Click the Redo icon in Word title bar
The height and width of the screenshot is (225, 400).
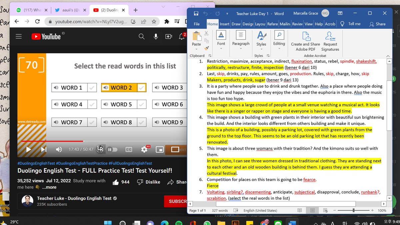pos(217,14)
